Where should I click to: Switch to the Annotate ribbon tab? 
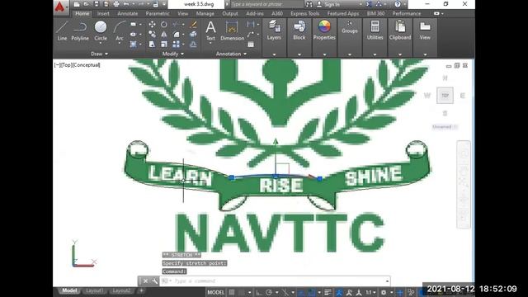point(127,13)
